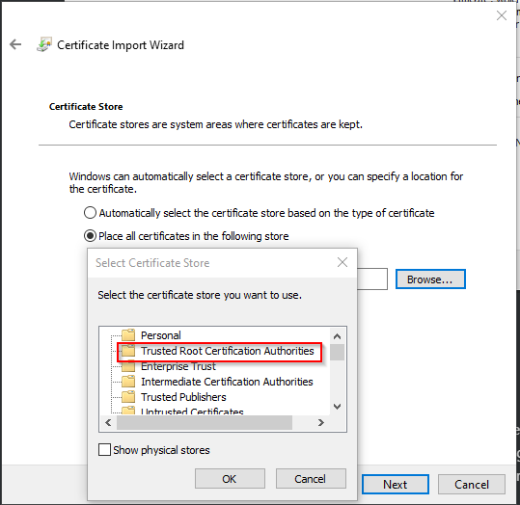
Task: Enable the Show physical stores checkbox
Action: click(104, 450)
